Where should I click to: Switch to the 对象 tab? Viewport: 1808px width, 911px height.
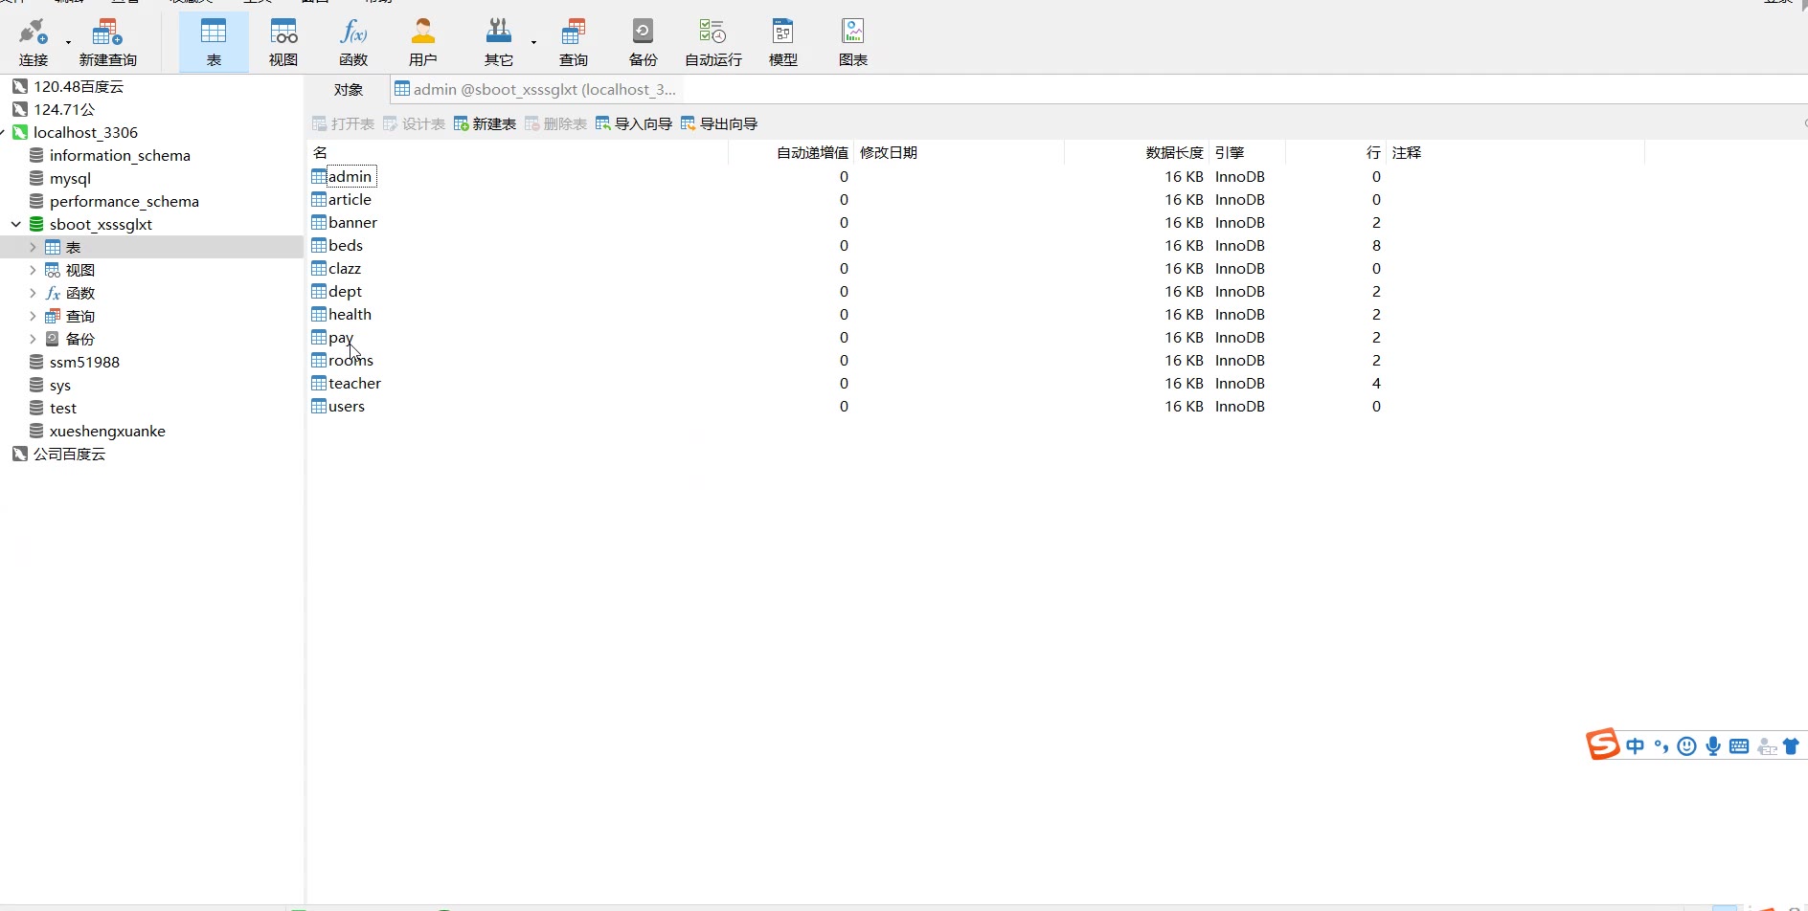point(349,90)
